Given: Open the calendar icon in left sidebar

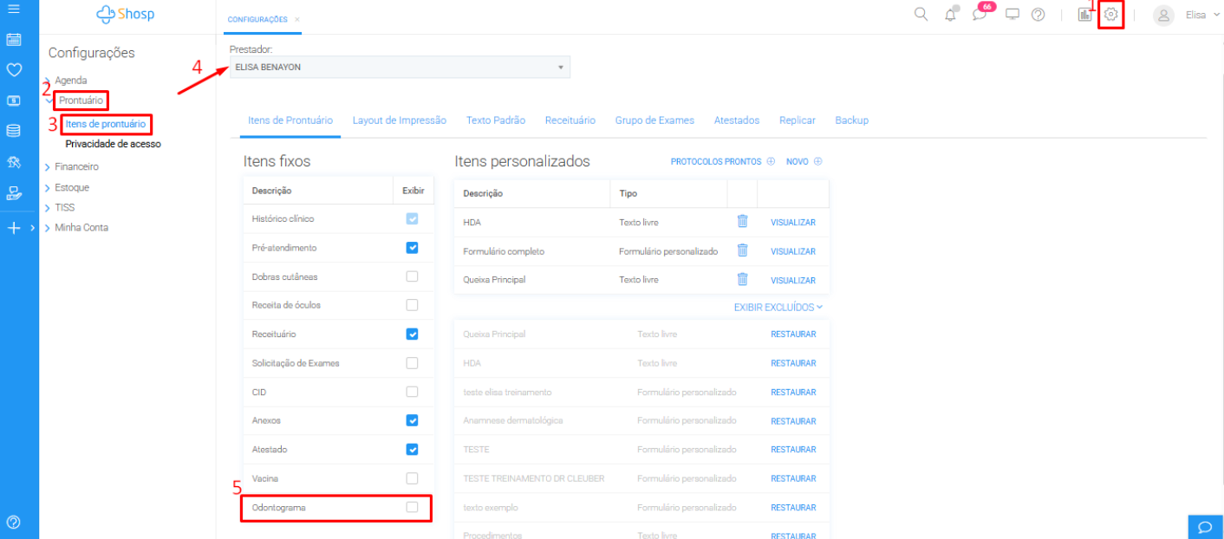Looking at the screenshot, I should click(x=13, y=40).
